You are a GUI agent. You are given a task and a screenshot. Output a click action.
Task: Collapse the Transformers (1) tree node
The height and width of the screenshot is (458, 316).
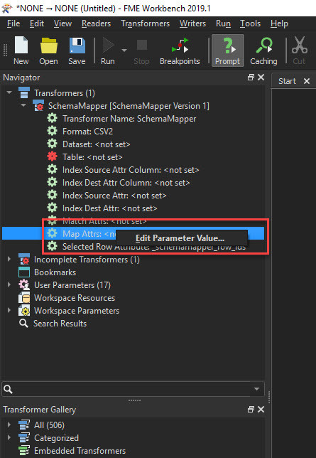pos(9,92)
